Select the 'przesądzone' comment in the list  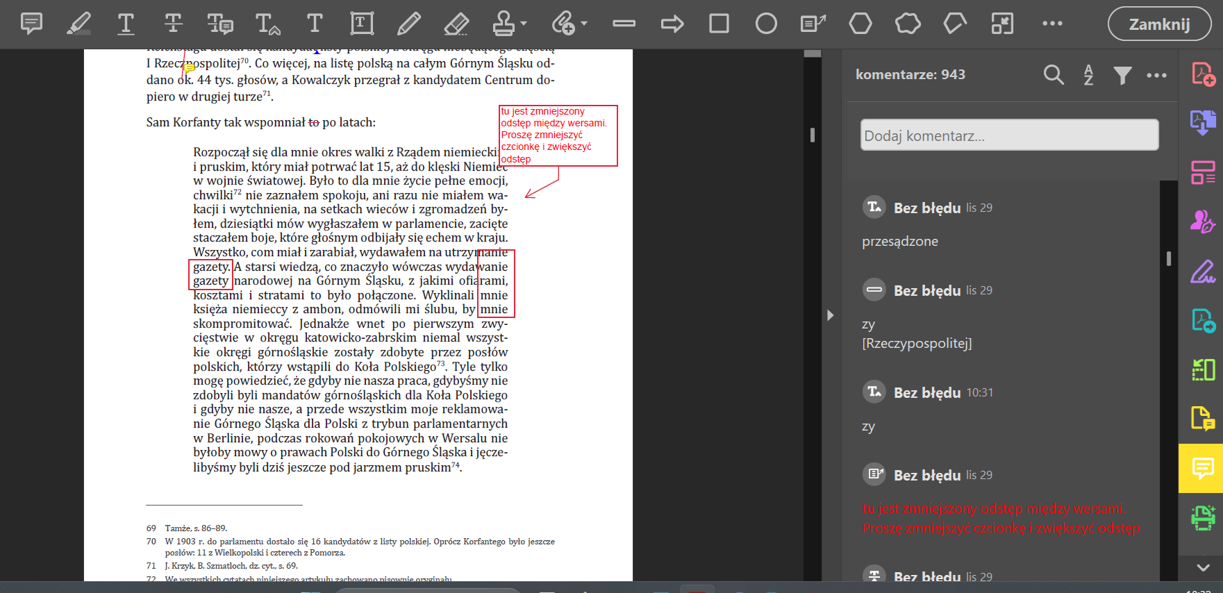tap(900, 242)
